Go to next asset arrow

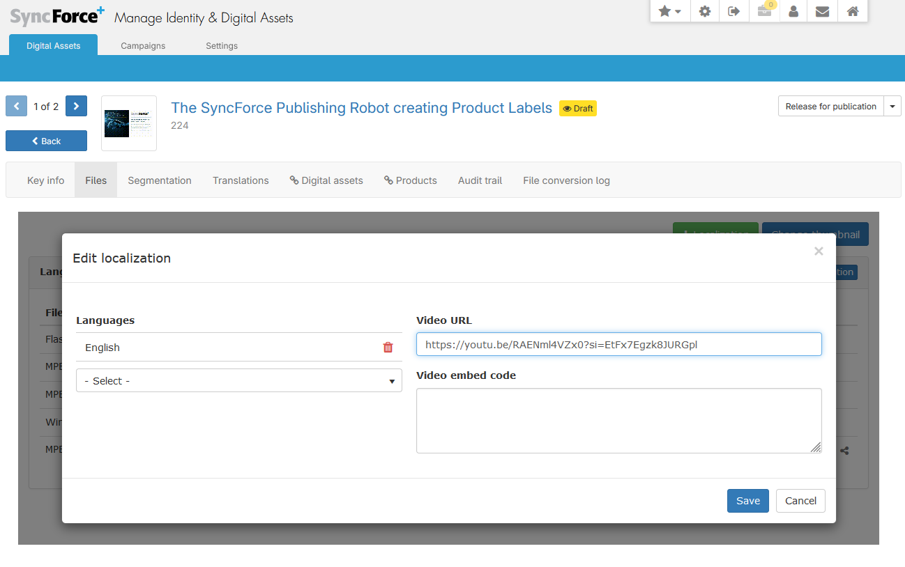pos(76,106)
